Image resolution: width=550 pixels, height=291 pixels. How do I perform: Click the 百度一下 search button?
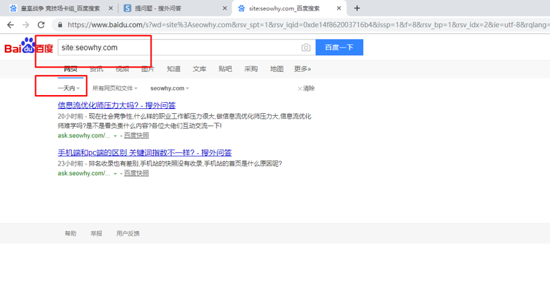339,48
